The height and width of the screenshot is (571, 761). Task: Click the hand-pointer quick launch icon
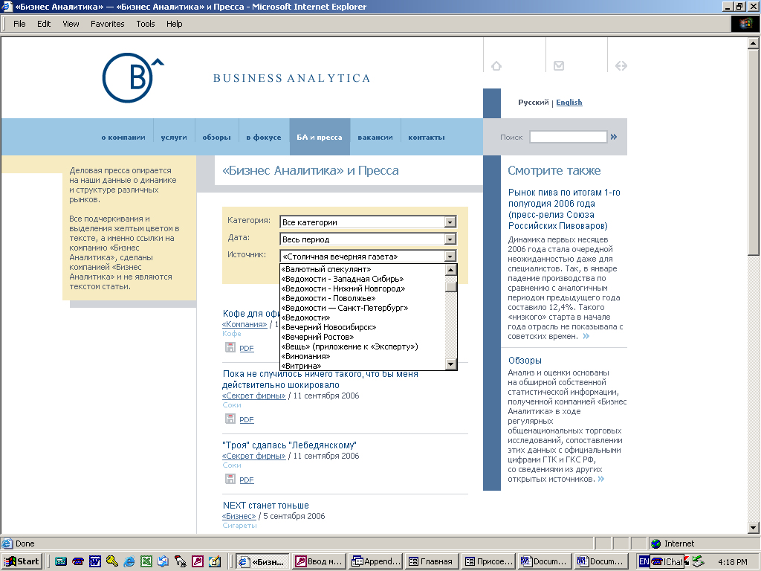pos(180,561)
